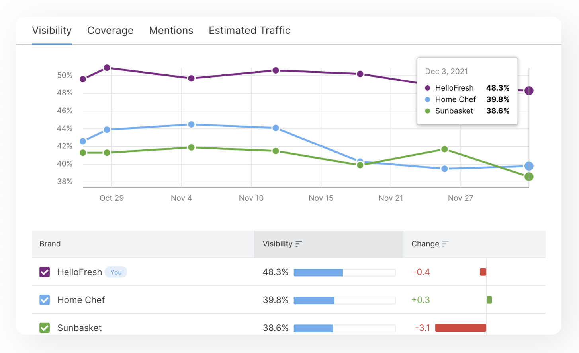Switch to the Coverage tab
Screen dimensions: 579x353
pos(110,31)
